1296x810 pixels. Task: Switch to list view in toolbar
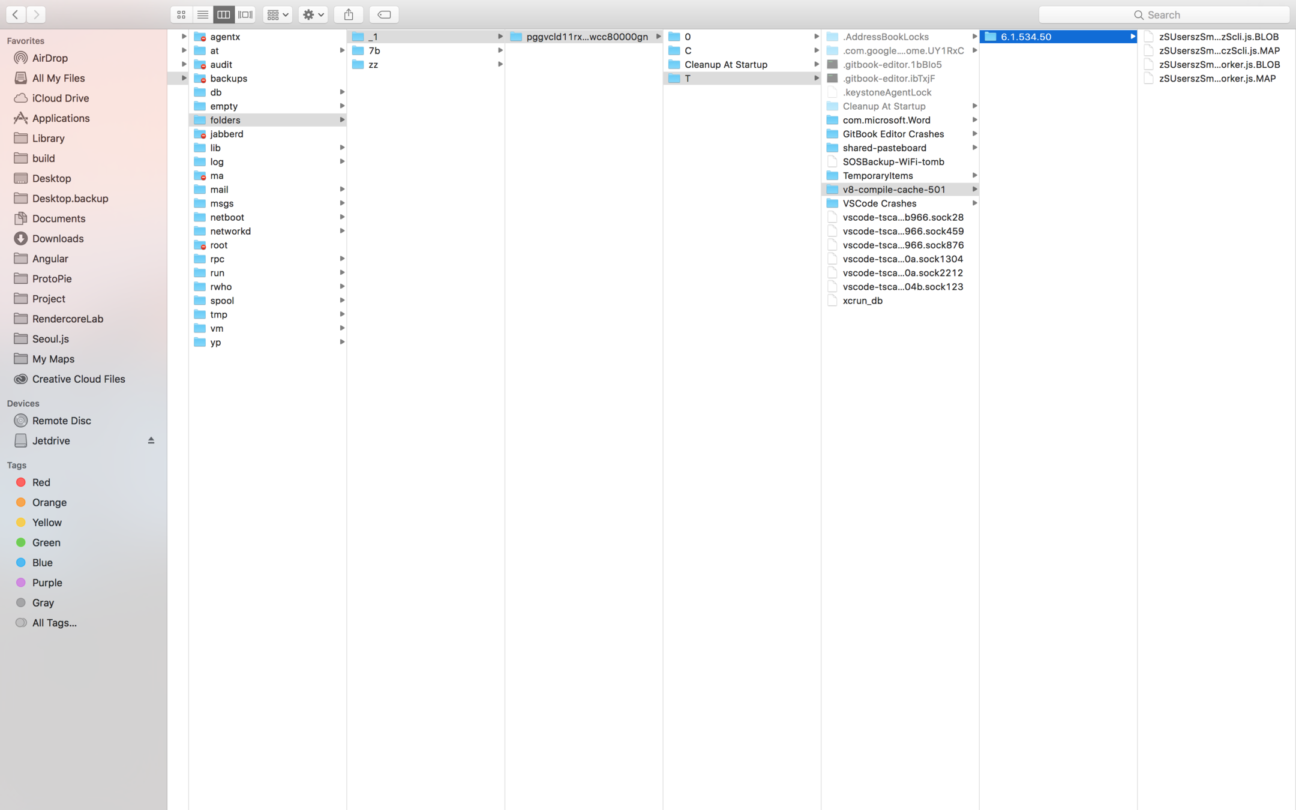click(202, 14)
